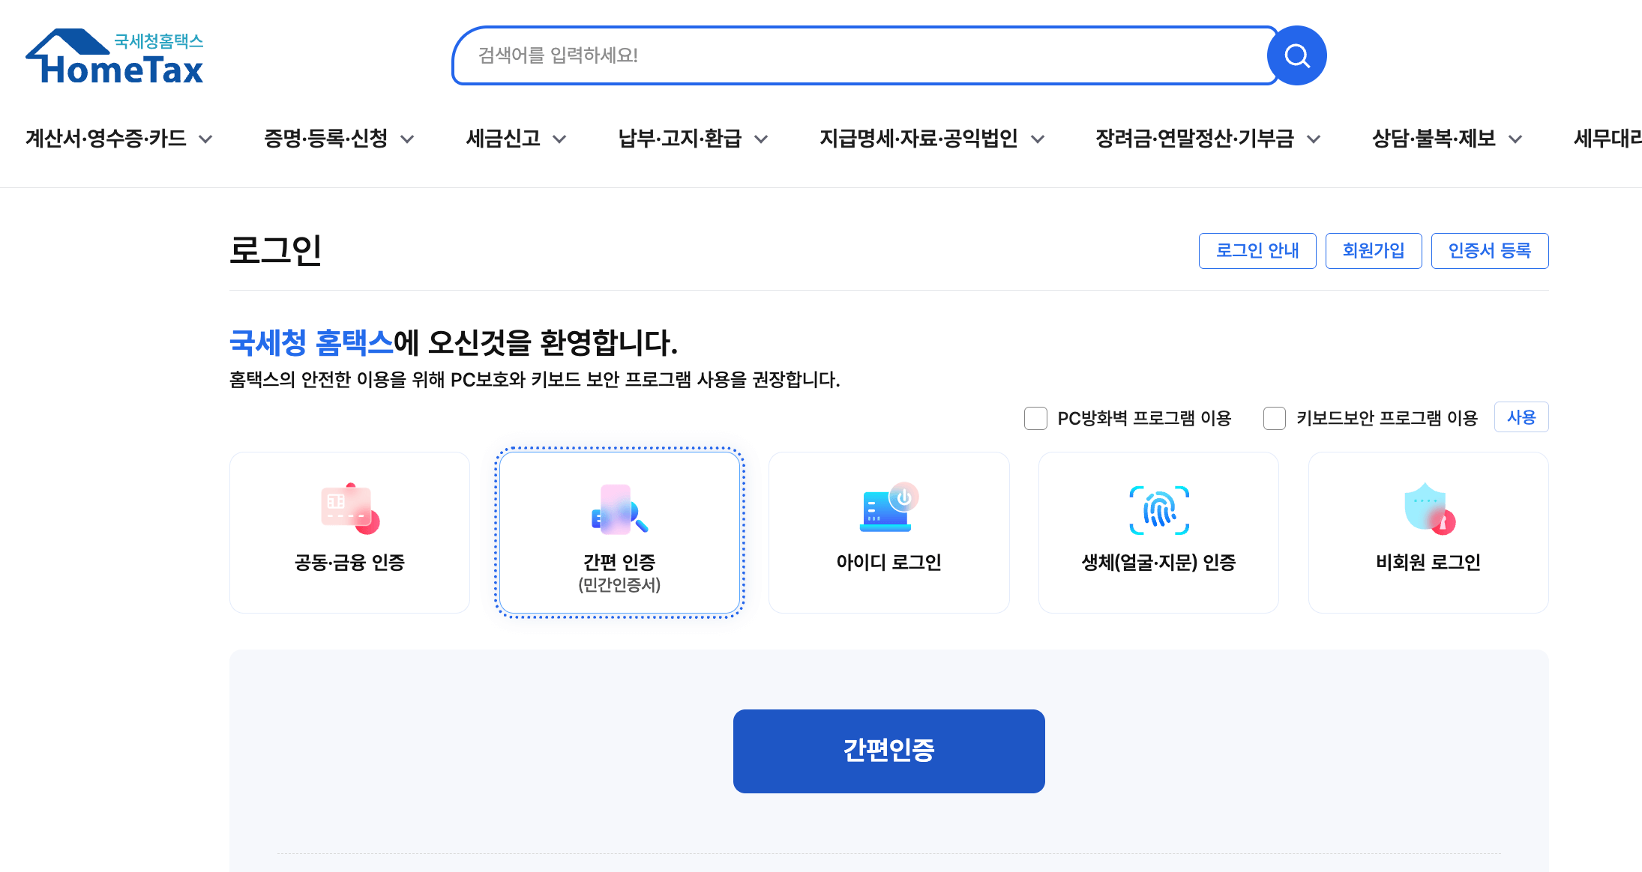Open the 장려금·연말정산·기부금 menu
1642x872 pixels.
point(1194,139)
